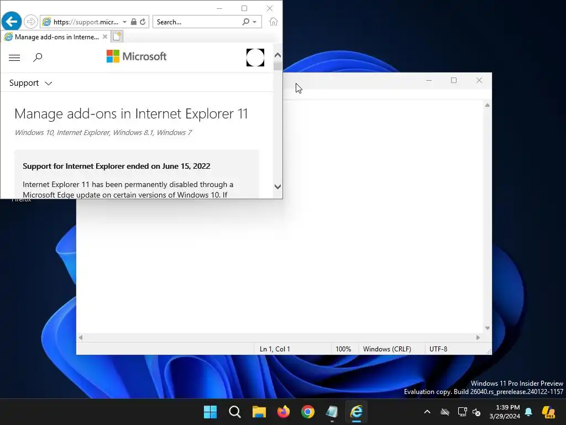Click 'Manage add-ons in Internet Explorer 11' heading

[x=131, y=114]
